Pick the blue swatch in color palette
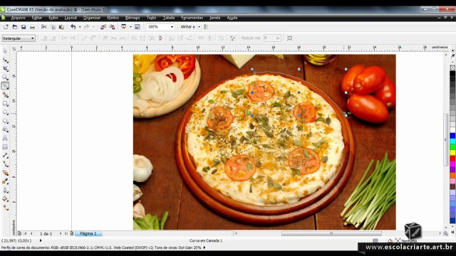Viewport: 456px width, 256px height. (452, 136)
